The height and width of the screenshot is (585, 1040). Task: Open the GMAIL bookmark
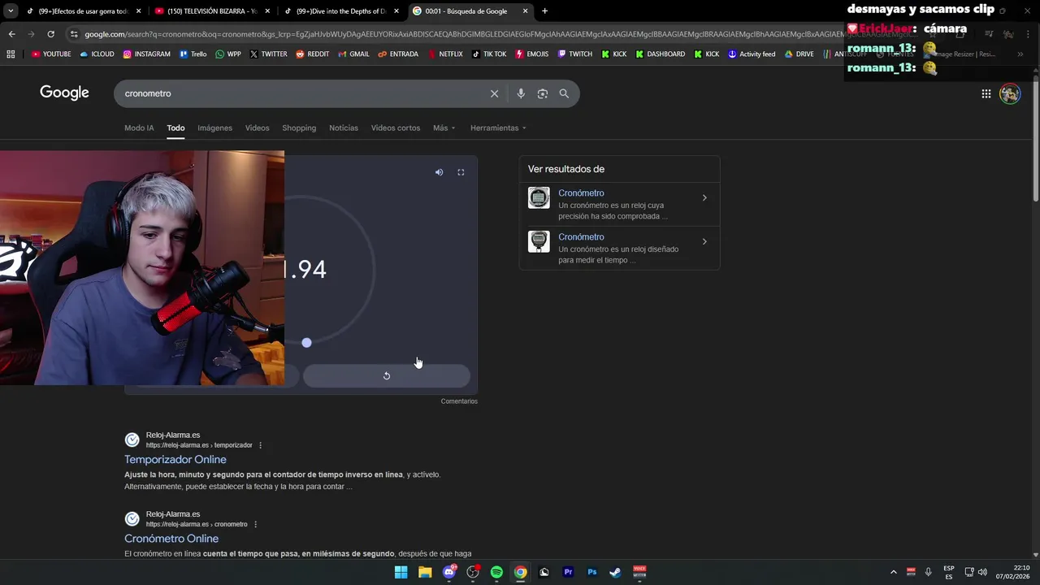click(x=353, y=54)
